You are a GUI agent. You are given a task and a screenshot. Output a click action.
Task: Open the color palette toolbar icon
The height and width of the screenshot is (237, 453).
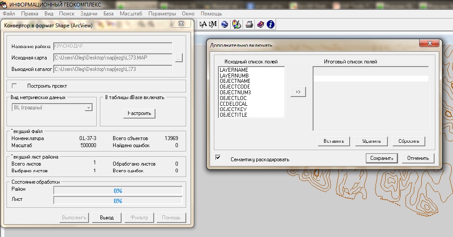click(x=236, y=25)
